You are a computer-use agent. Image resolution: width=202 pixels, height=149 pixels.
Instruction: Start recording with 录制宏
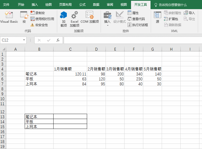(x=38, y=13)
